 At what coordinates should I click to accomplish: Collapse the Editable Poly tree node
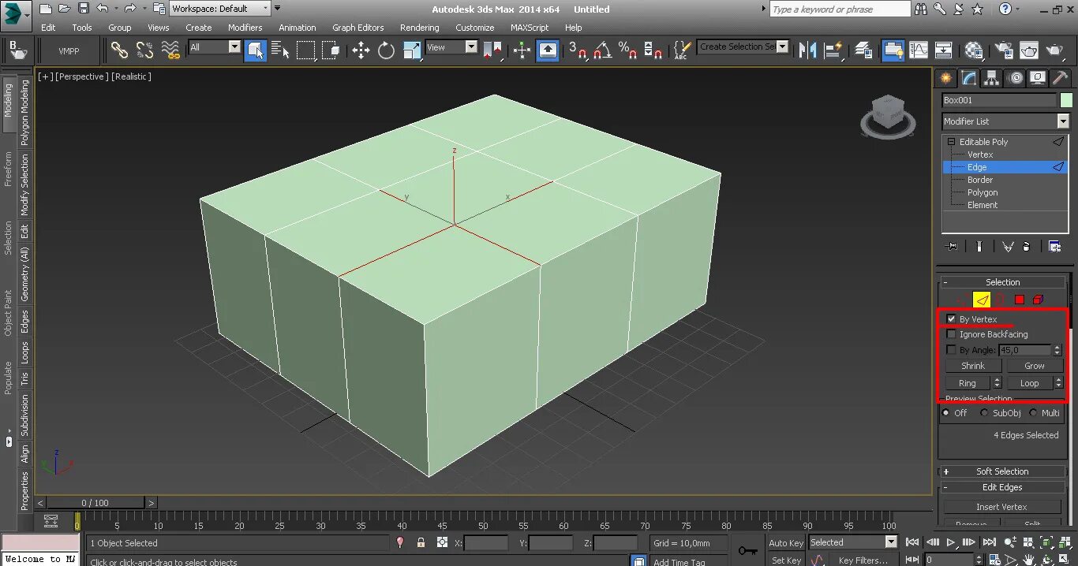coord(951,142)
